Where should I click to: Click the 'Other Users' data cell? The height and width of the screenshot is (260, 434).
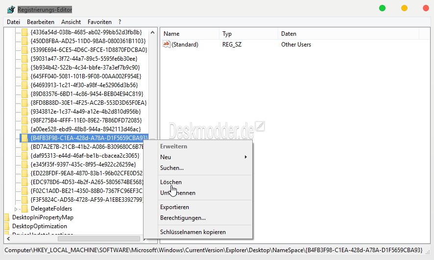click(x=296, y=45)
